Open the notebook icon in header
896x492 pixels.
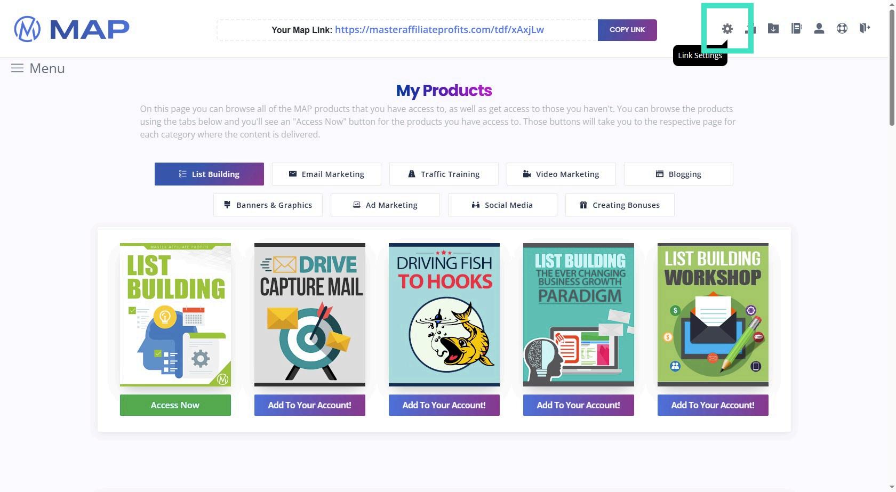click(x=796, y=28)
